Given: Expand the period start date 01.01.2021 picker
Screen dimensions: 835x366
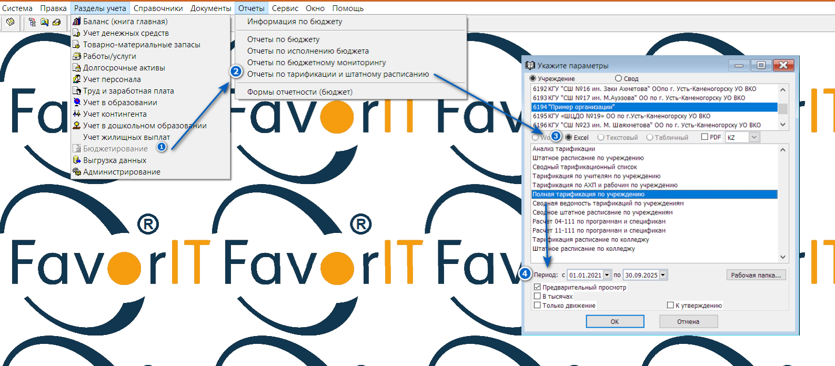Looking at the screenshot, I should [x=607, y=275].
